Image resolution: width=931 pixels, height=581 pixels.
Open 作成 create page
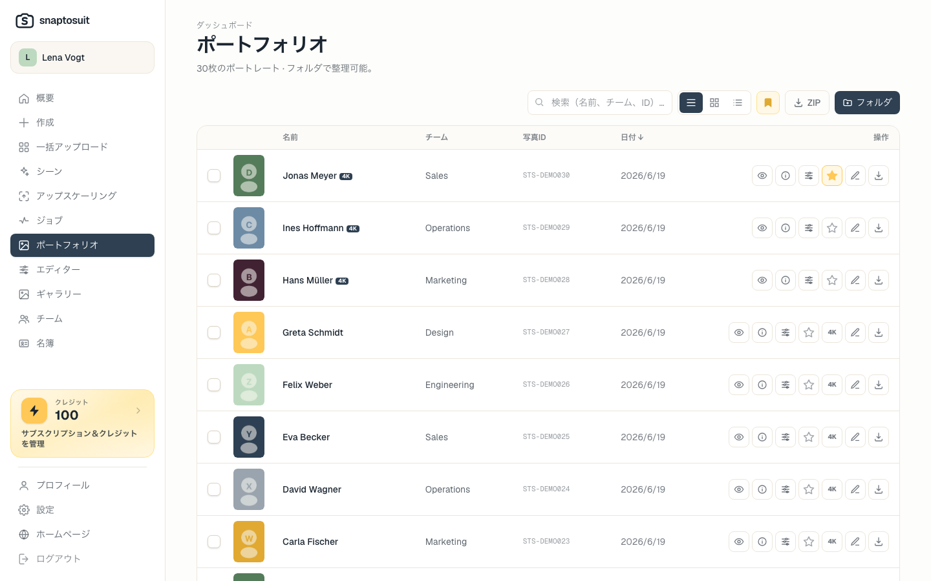coord(82,123)
